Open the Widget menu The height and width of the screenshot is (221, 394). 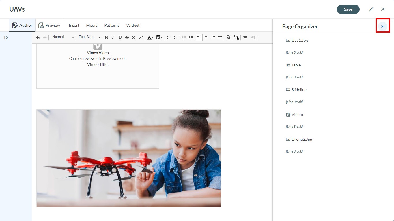[x=133, y=25]
